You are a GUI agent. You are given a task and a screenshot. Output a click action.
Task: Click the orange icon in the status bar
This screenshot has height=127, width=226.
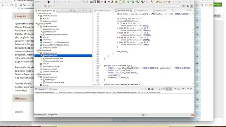(x=192, y=115)
